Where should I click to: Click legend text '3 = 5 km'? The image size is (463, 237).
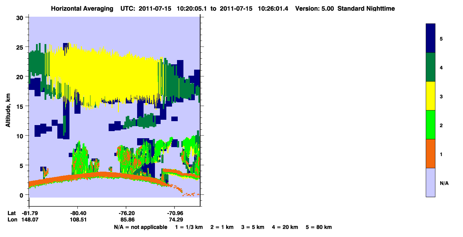click(253, 227)
